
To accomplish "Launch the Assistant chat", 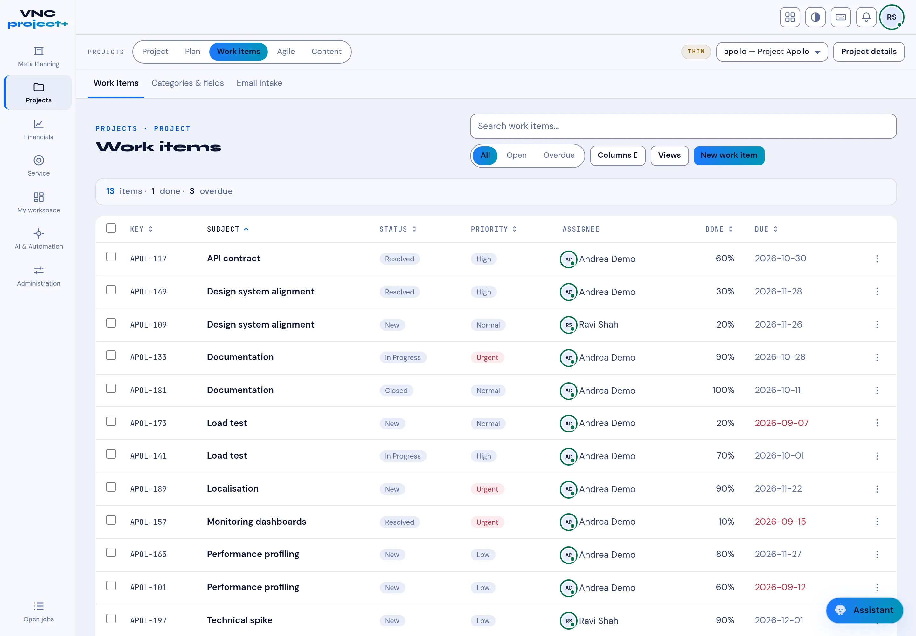I will (864, 610).
